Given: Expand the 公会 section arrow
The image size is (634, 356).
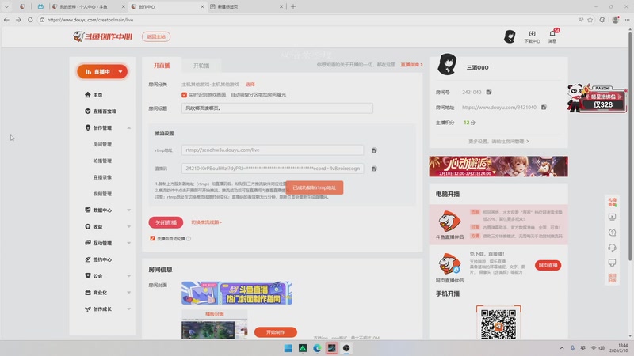Looking at the screenshot, I should click(x=129, y=276).
